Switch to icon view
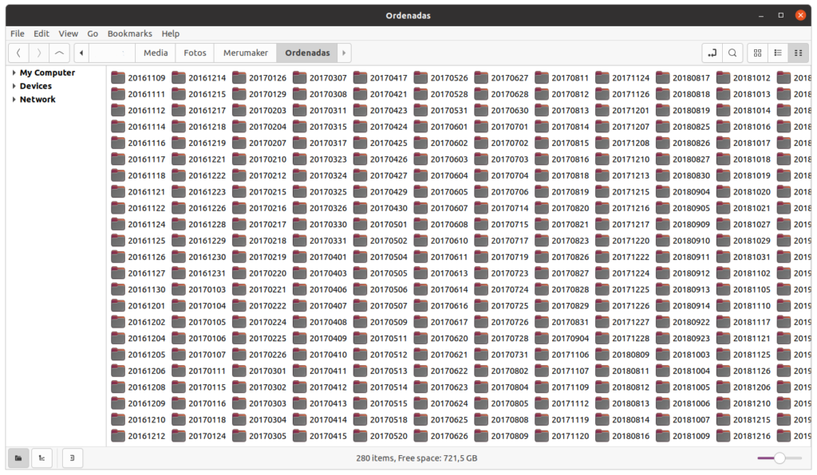Viewport: 817px width, 475px height. tap(758, 53)
